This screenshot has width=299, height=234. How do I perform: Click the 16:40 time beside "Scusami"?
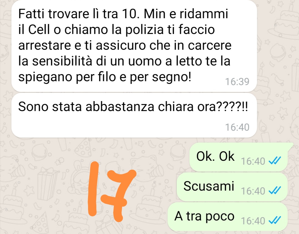253,191
